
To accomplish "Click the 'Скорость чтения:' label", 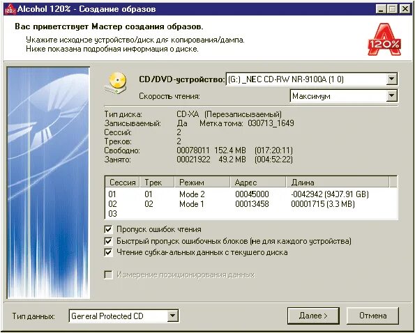I will coord(169,96).
